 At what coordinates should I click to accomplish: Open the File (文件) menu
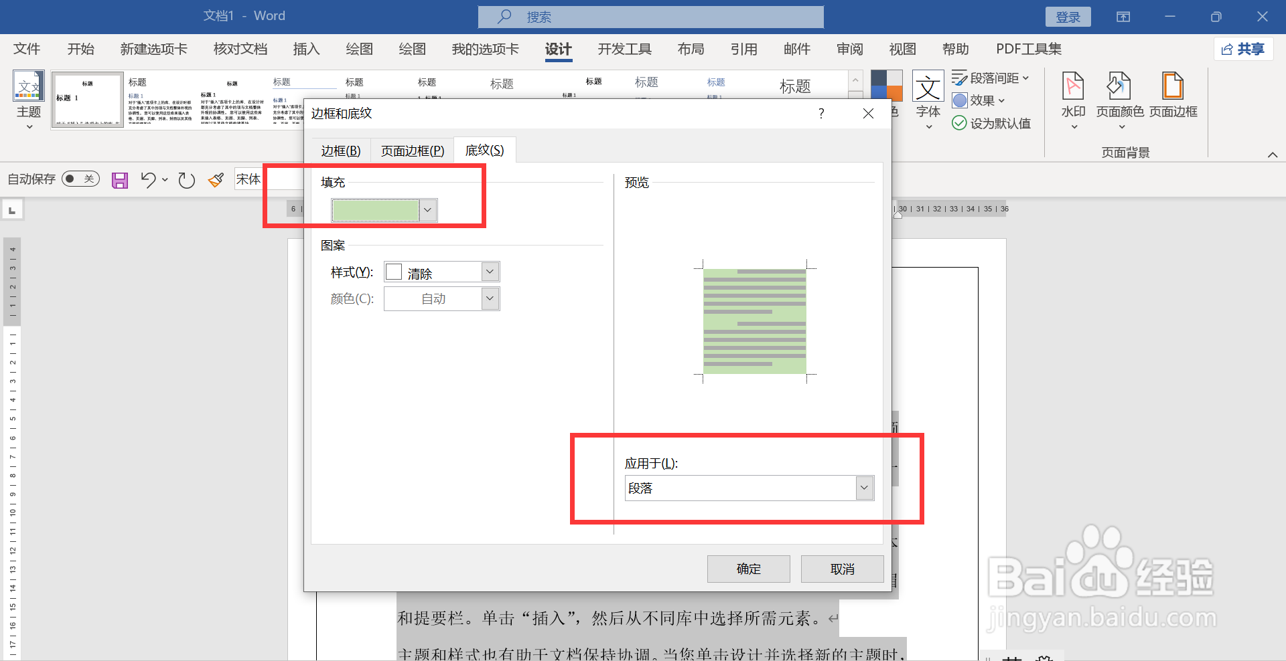(x=27, y=49)
